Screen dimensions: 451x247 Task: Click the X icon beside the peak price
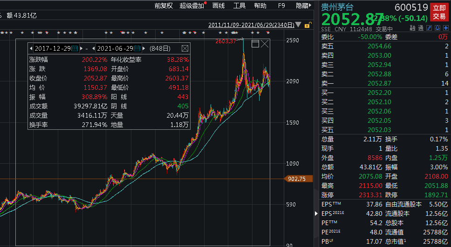(x=265, y=44)
